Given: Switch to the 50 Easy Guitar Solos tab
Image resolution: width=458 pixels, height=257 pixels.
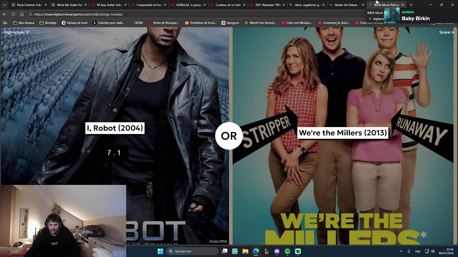Looking at the screenshot, I should click(108, 5).
